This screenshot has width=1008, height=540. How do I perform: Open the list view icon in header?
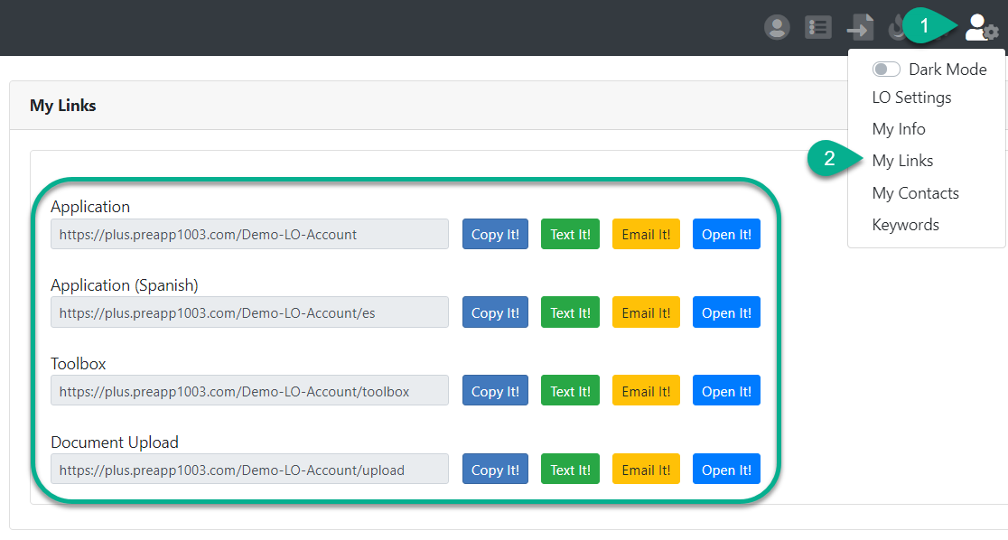tap(818, 28)
